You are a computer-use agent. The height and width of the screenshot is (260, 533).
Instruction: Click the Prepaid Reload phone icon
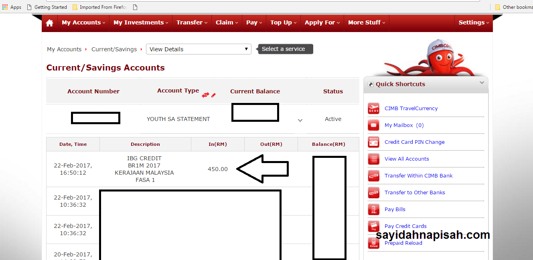[373, 243]
